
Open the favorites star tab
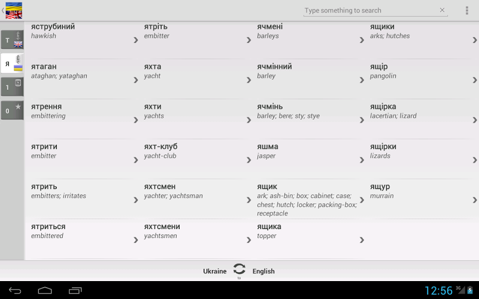[12, 110]
